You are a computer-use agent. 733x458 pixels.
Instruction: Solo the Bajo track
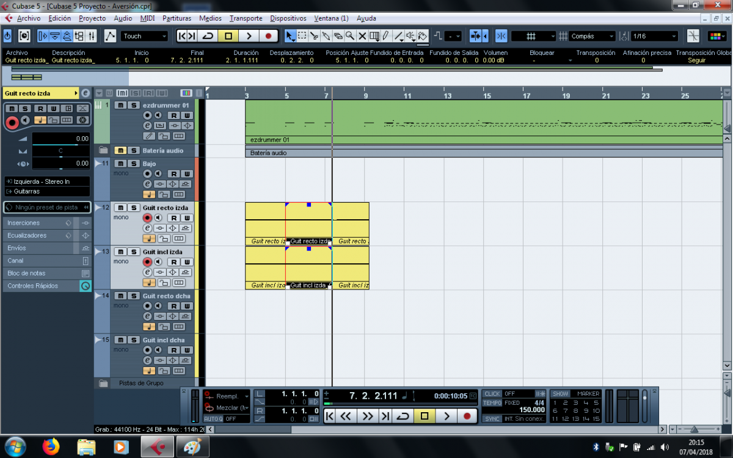[x=133, y=164]
